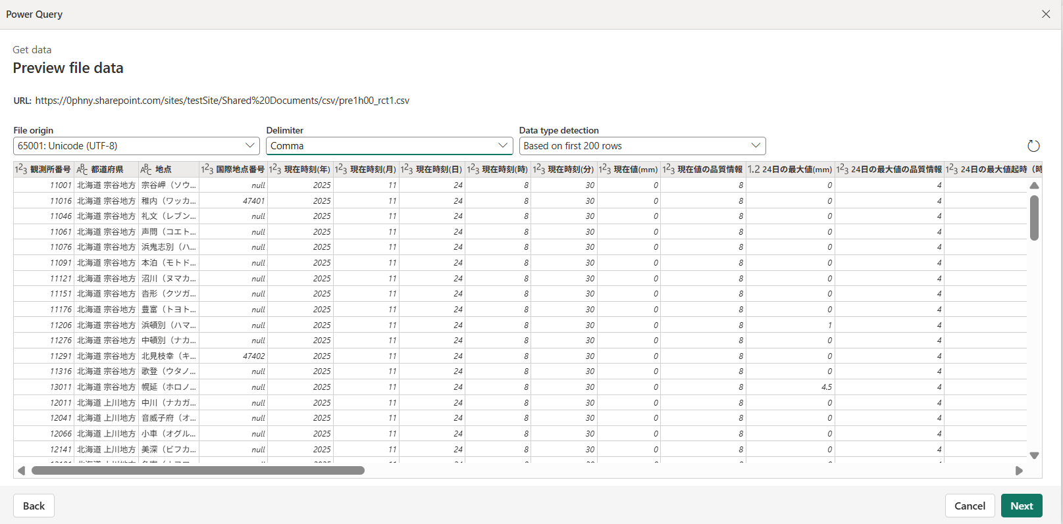
Task: Click the number type icon of 現在時刻(時) column
Action: (473, 170)
